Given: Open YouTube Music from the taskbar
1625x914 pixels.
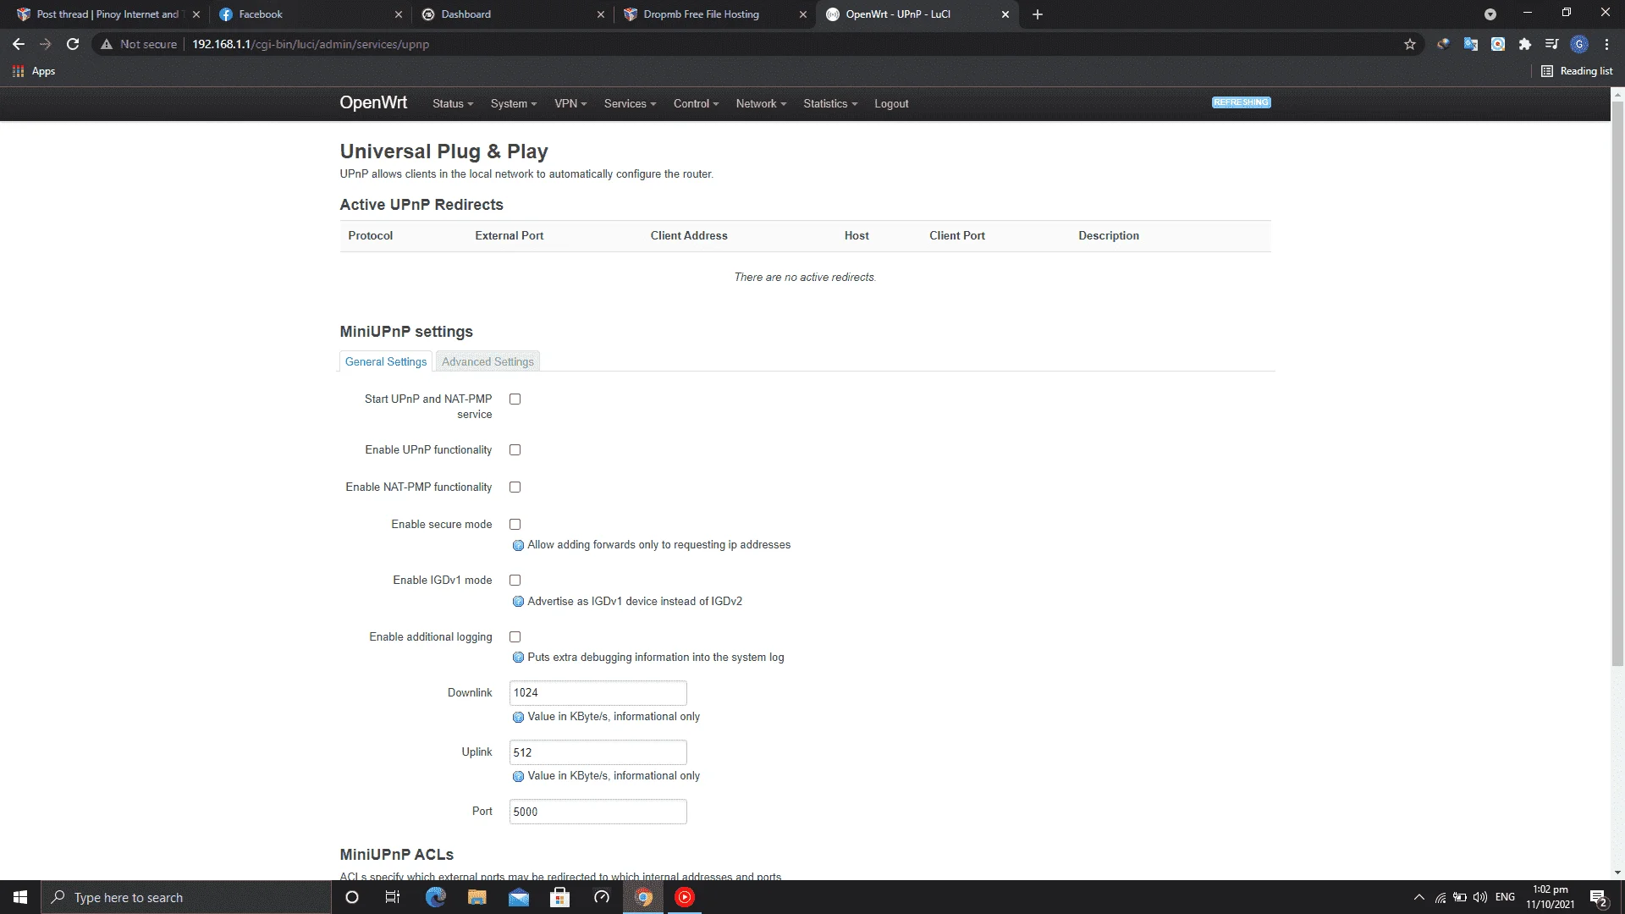Looking at the screenshot, I should click(x=685, y=897).
